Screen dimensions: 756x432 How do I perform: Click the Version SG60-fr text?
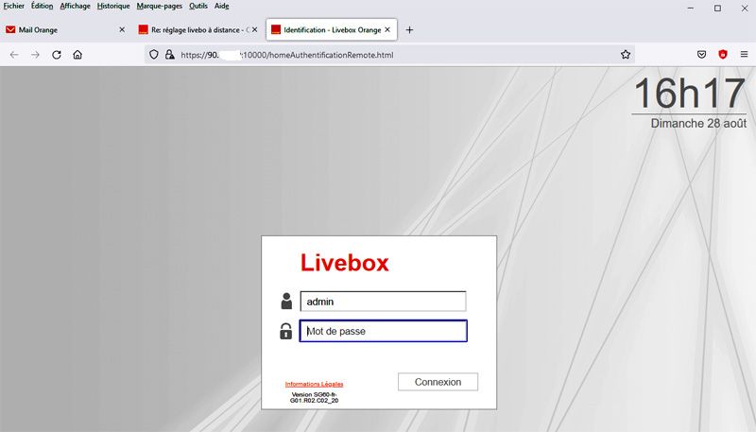pos(314,397)
